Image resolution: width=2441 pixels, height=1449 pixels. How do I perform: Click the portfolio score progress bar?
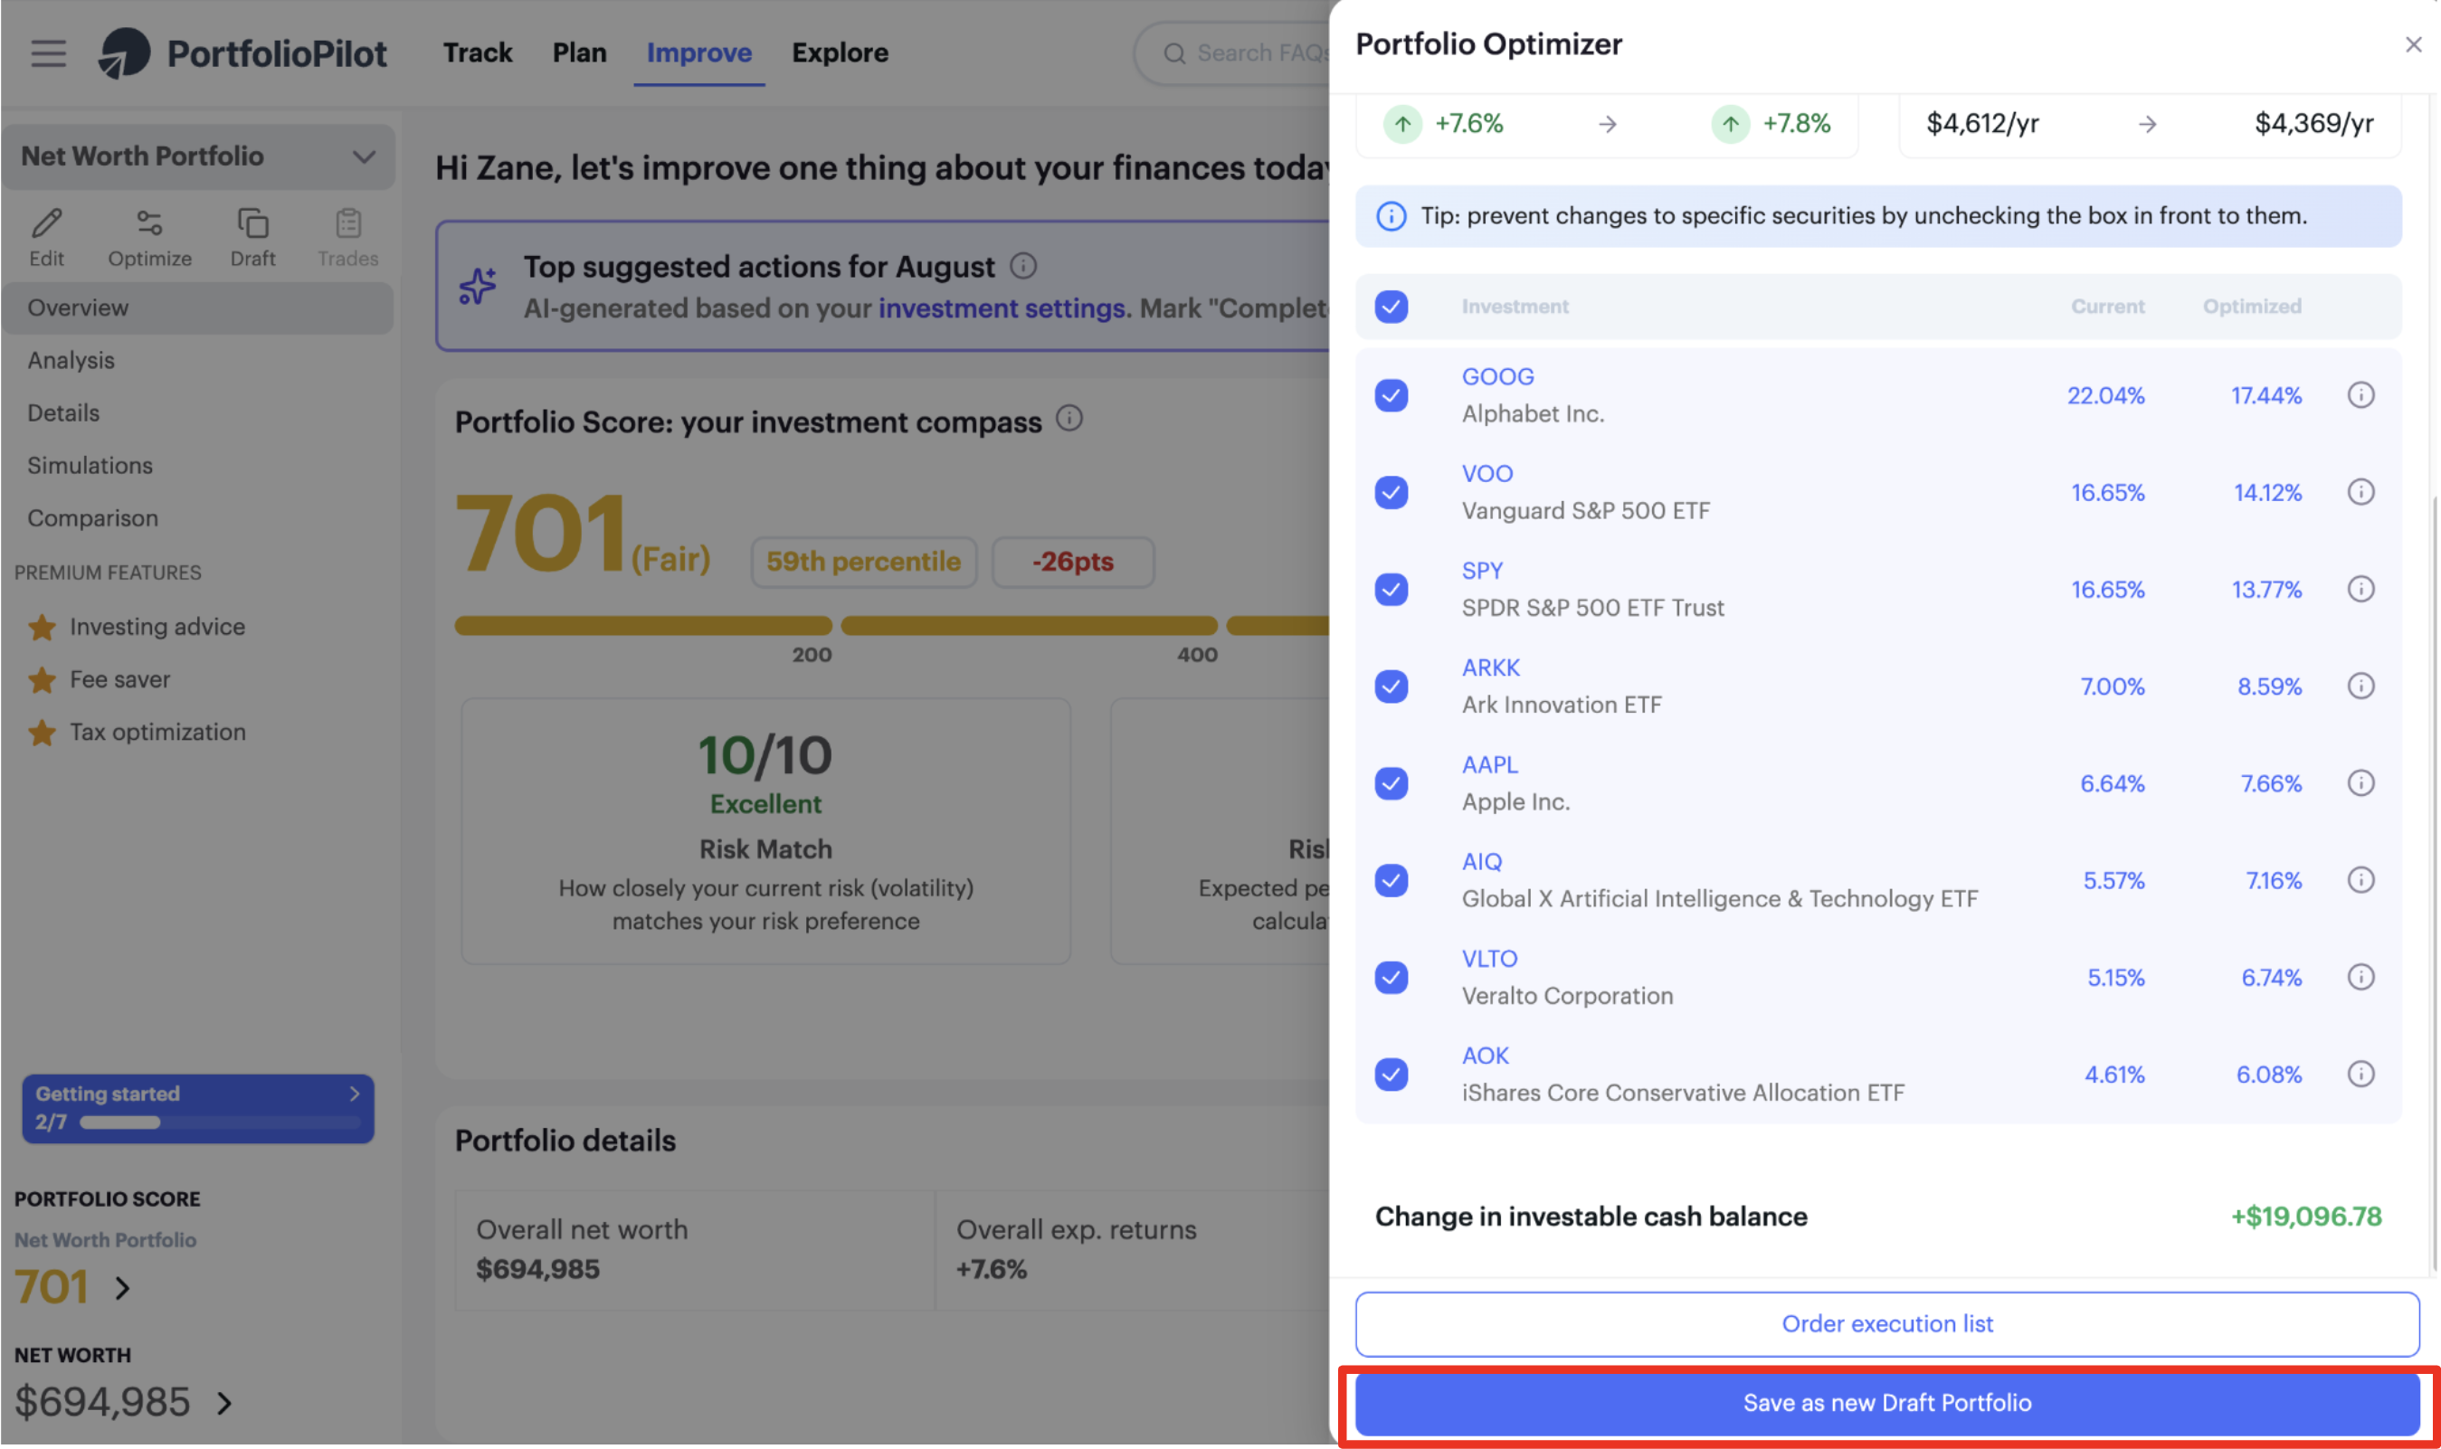(x=891, y=626)
